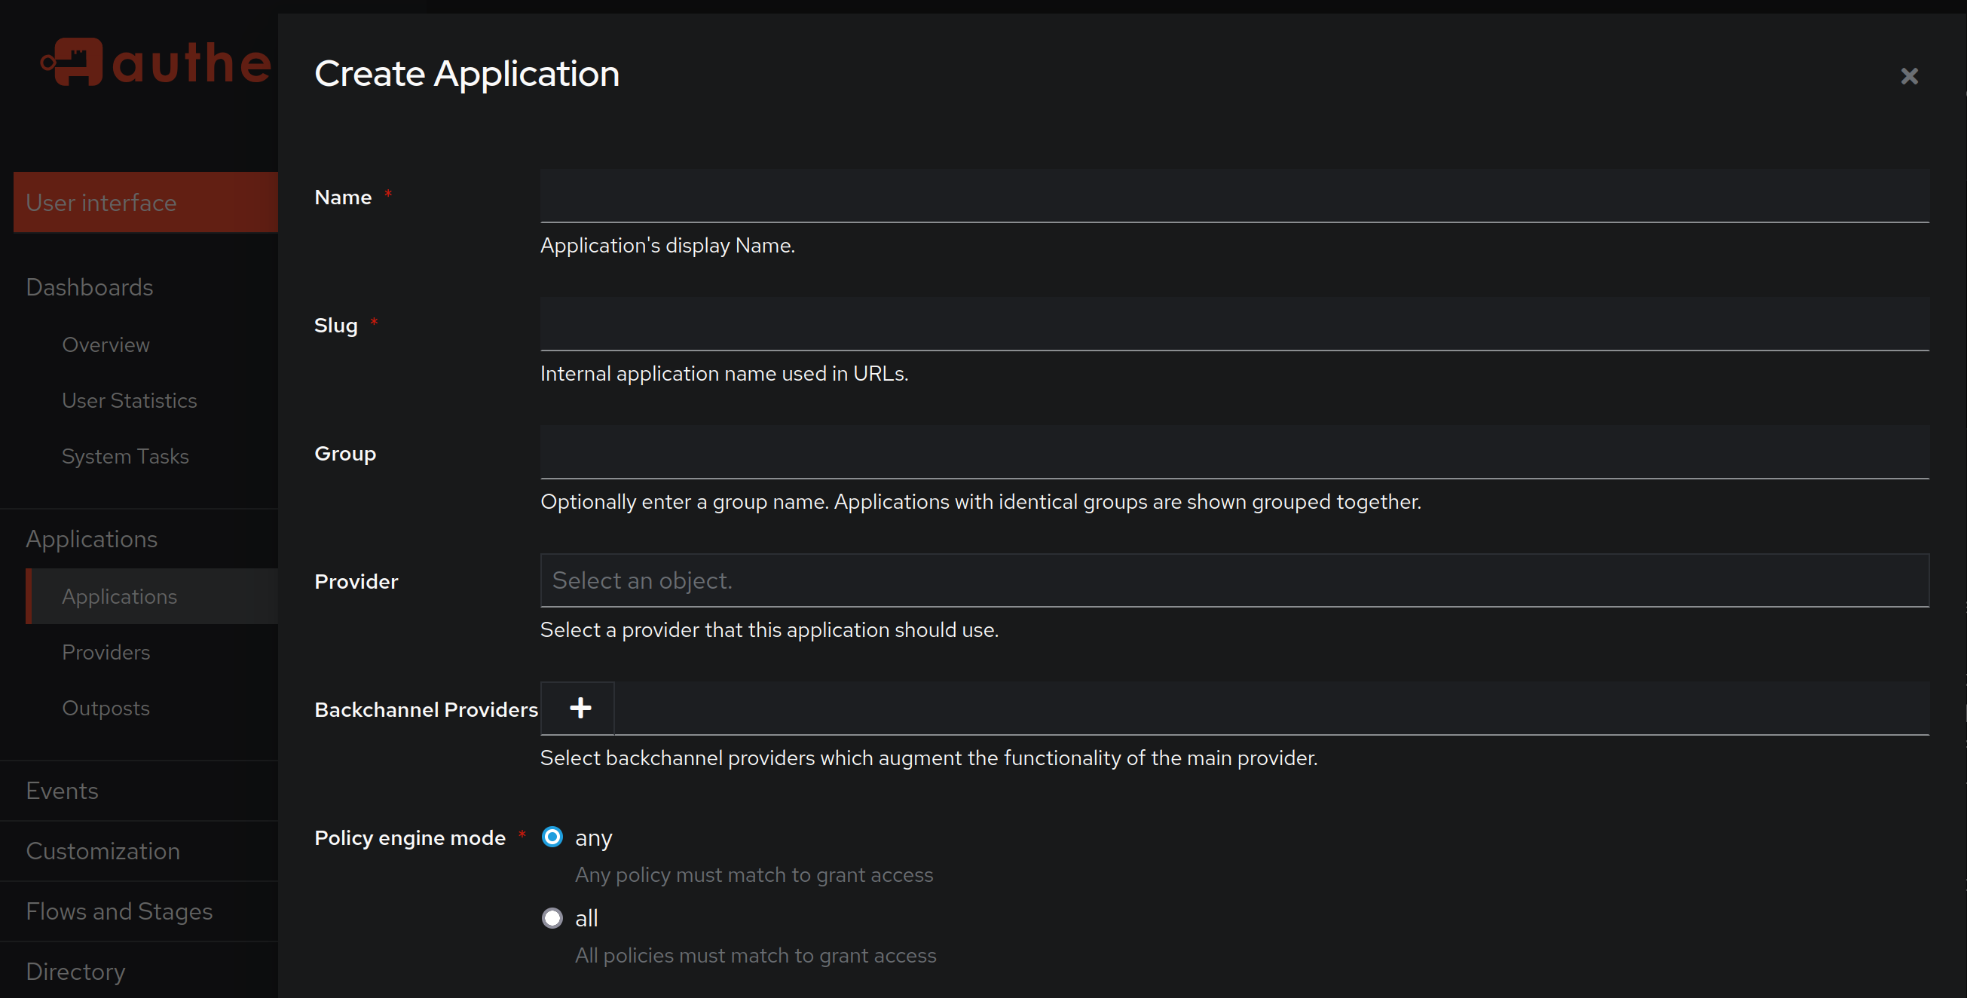Focus the Slug input field

click(x=1234, y=325)
